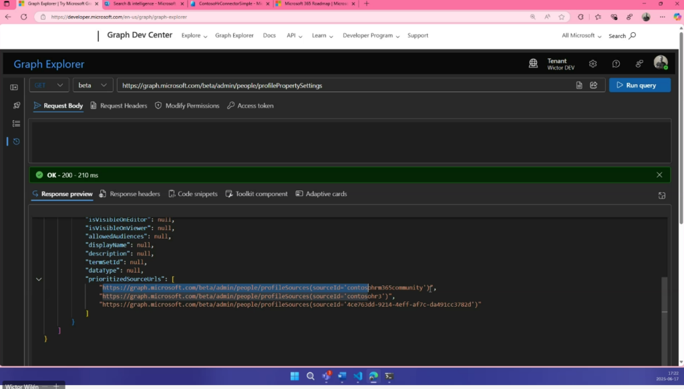Click the documentation icon beside the URL

[x=579, y=85]
